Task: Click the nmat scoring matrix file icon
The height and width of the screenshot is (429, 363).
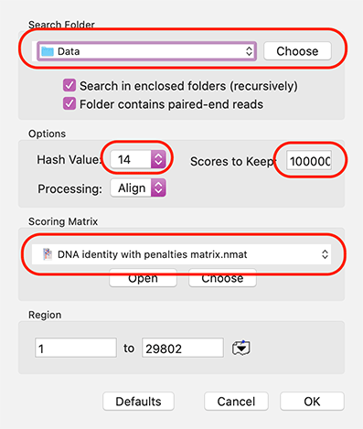Action: 48,254
